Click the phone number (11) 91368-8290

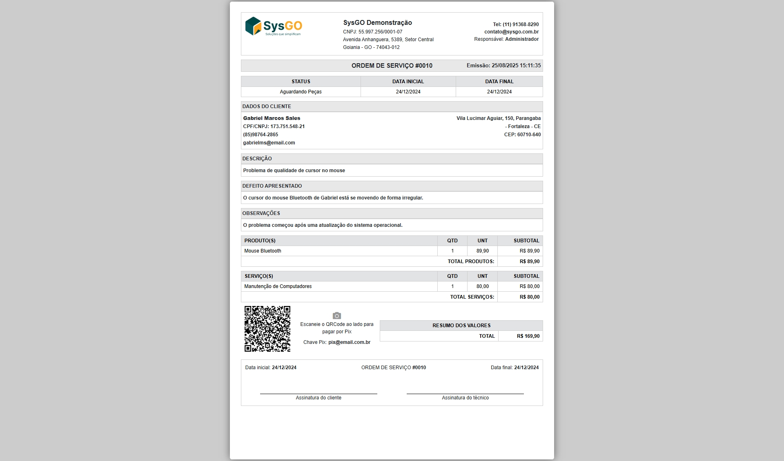coord(520,24)
